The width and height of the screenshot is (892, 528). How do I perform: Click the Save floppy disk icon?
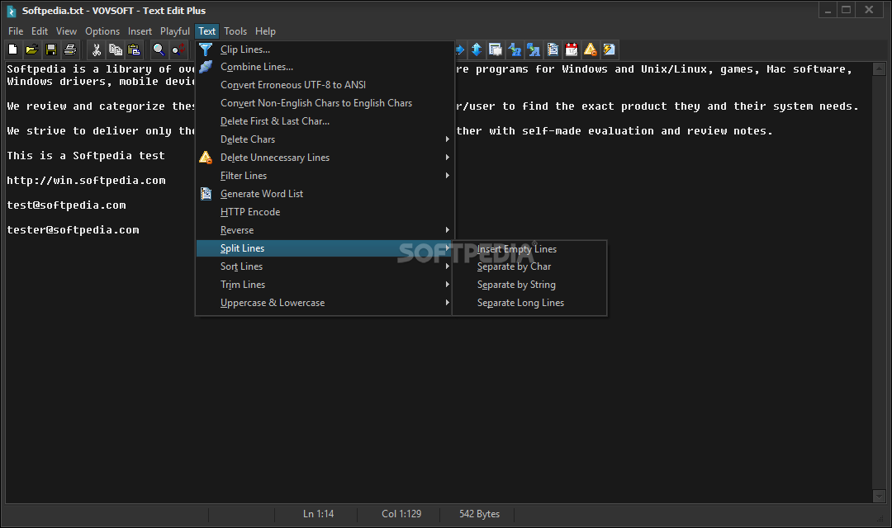point(51,50)
